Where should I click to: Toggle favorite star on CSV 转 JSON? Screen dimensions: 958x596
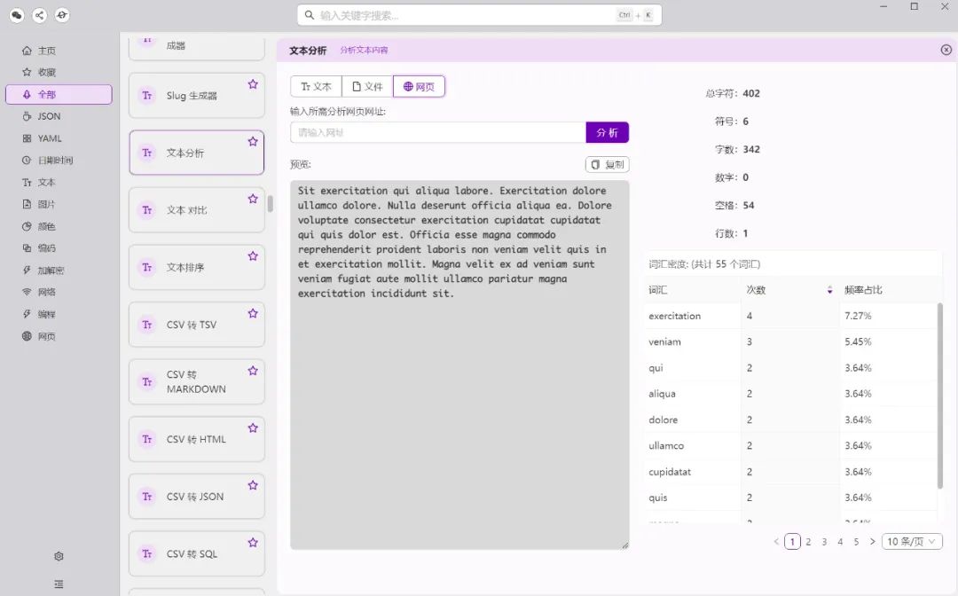point(253,485)
